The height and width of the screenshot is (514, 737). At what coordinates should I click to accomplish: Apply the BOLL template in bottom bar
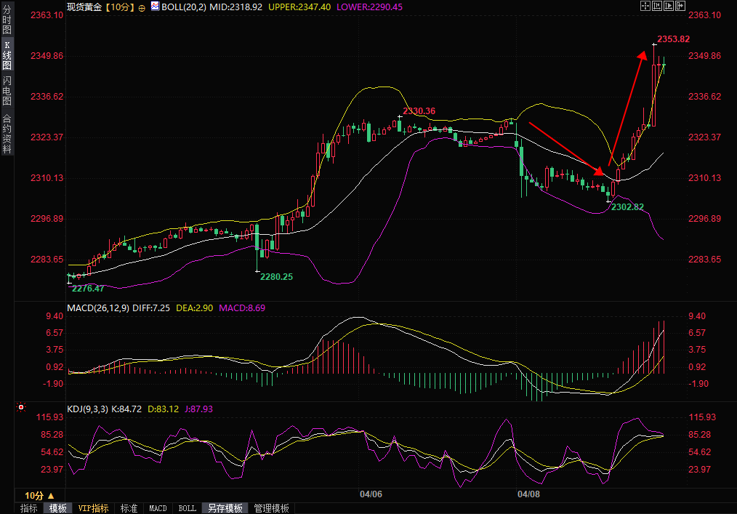pyautogui.click(x=187, y=508)
